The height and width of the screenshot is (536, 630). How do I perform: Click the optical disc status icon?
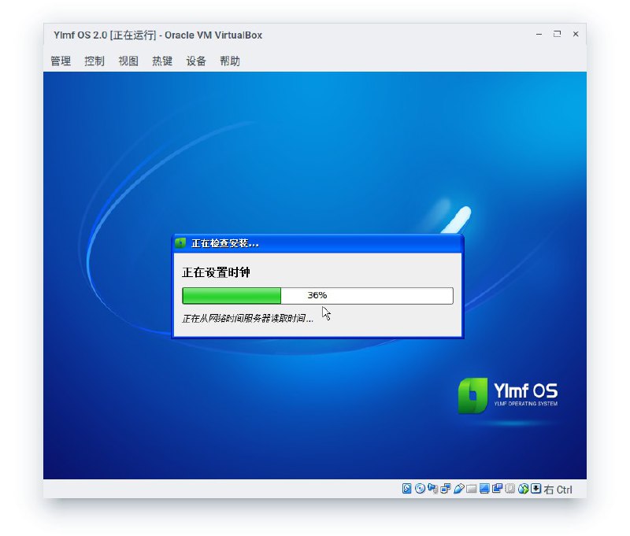(420, 488)
